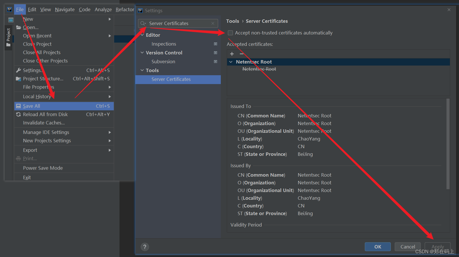Collapse the Tools tree node
The image size is (459, 257).
pyautogui.click(x=142, y=70)
